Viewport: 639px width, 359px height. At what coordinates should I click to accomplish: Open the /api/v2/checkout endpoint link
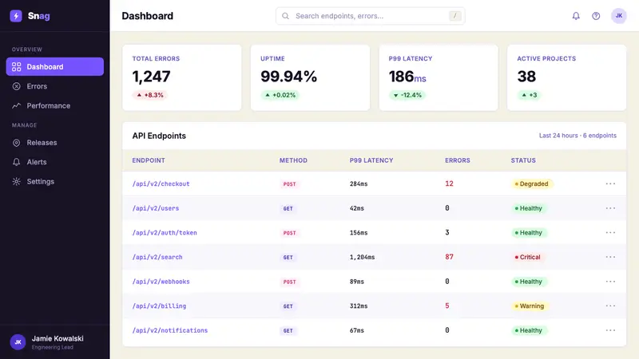pyautogui.click(x=161, y=183)
